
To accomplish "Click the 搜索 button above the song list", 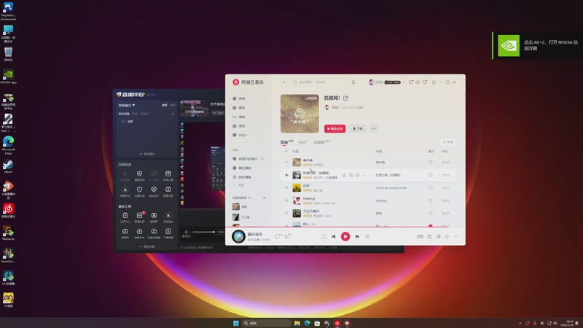I will pyautogui.click(x=448, y=142).
